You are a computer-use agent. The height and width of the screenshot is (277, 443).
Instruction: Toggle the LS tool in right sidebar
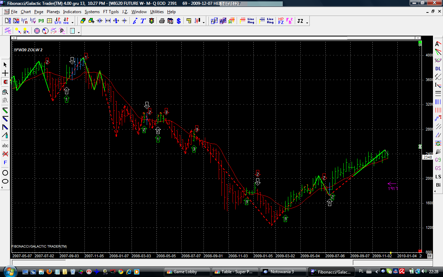tap(438, 177)
